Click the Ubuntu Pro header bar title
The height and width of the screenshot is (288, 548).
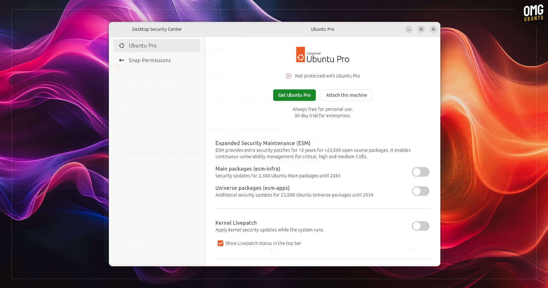pos(323,29)
